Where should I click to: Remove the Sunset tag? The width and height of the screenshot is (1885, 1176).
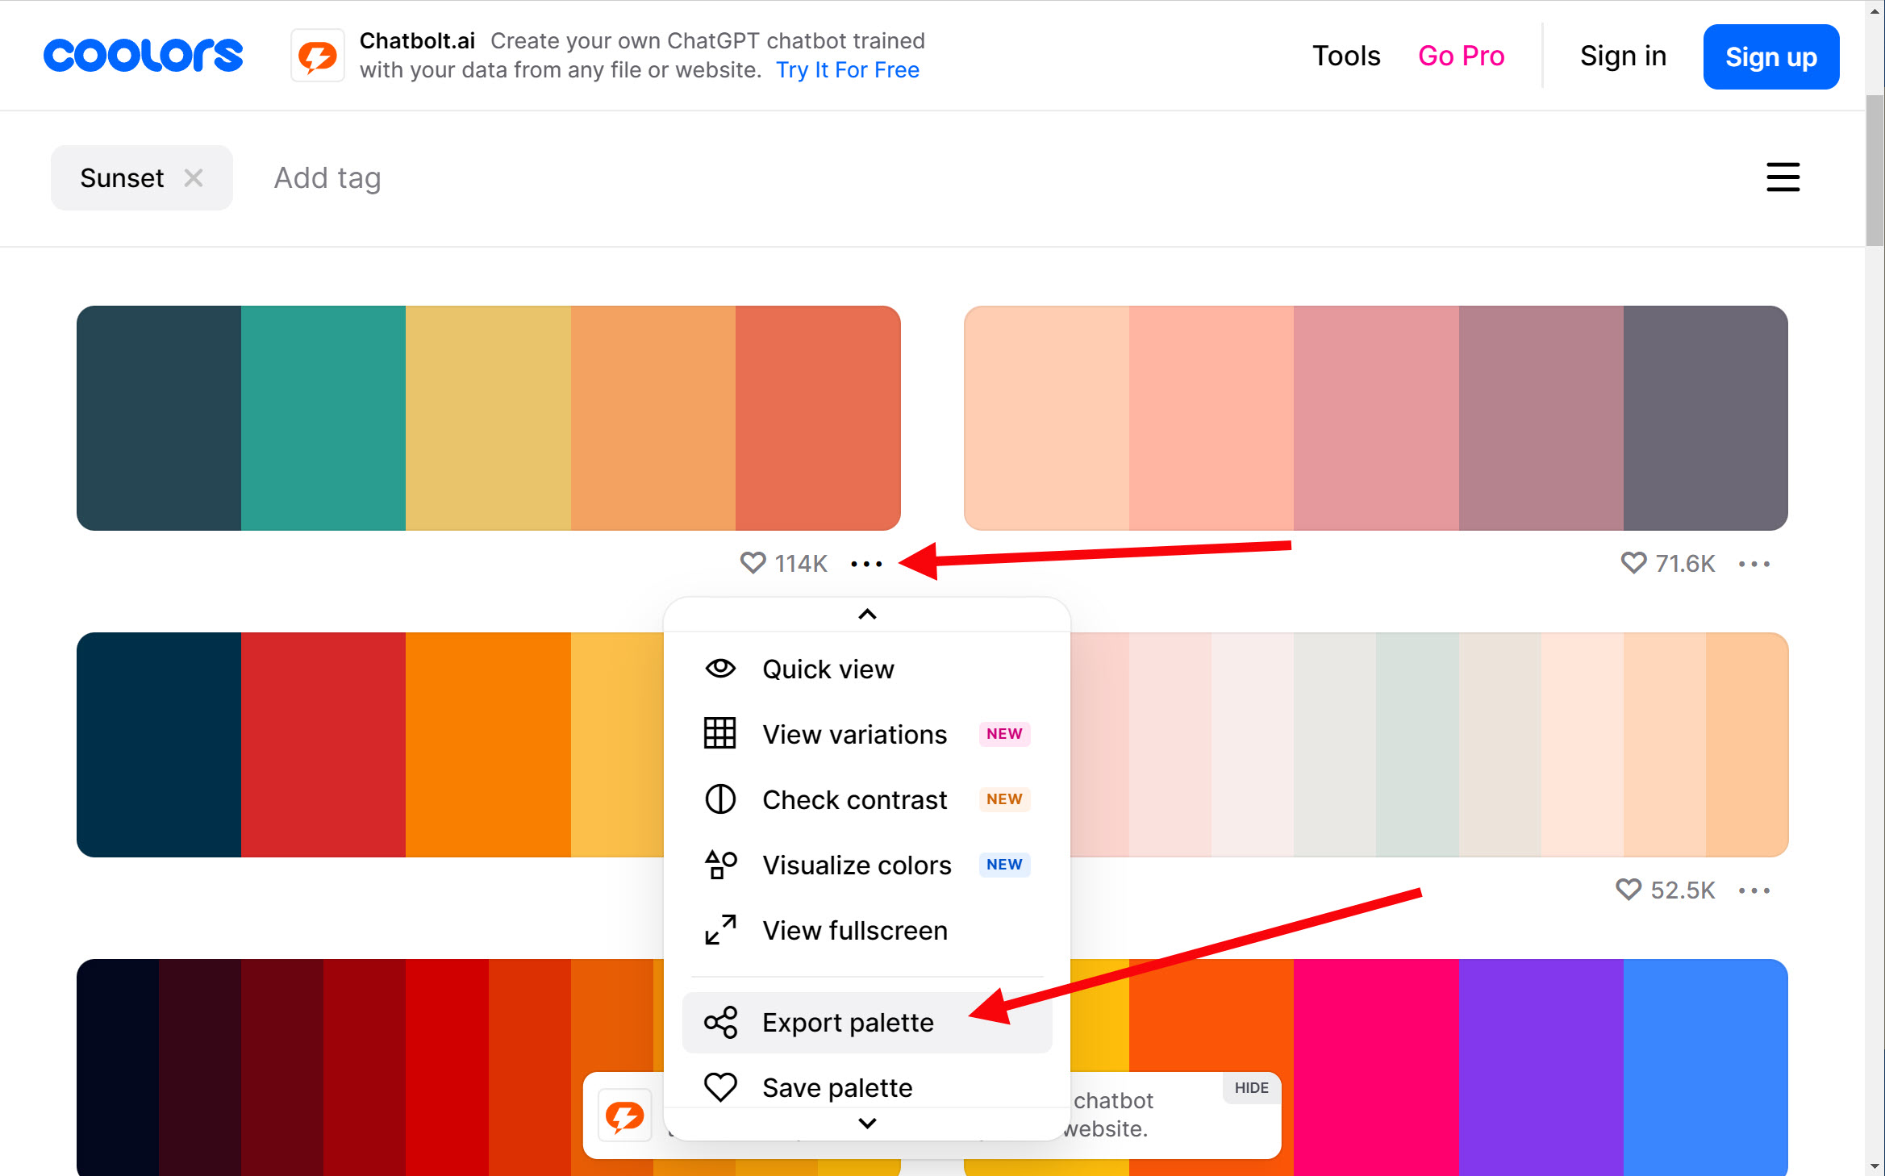[194, 177]
